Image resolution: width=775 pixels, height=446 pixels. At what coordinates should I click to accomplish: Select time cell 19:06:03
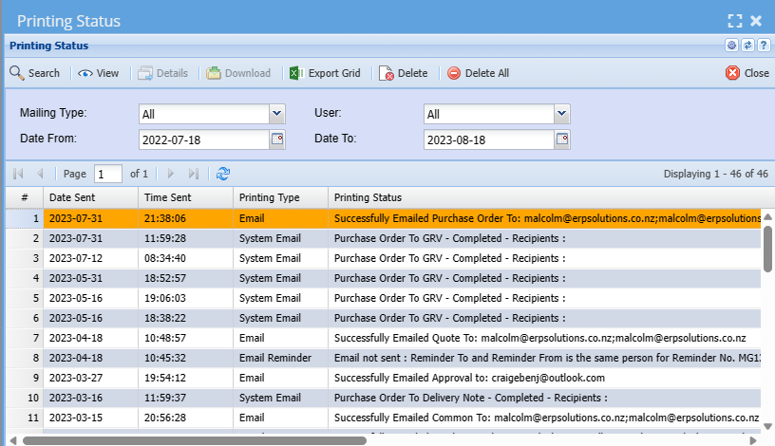pos(185,298)
